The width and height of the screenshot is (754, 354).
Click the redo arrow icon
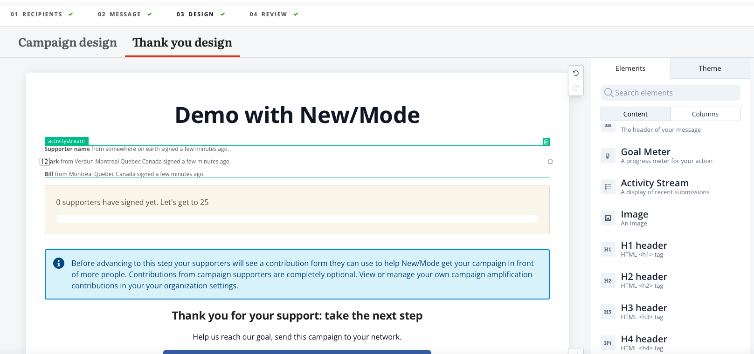576,88
